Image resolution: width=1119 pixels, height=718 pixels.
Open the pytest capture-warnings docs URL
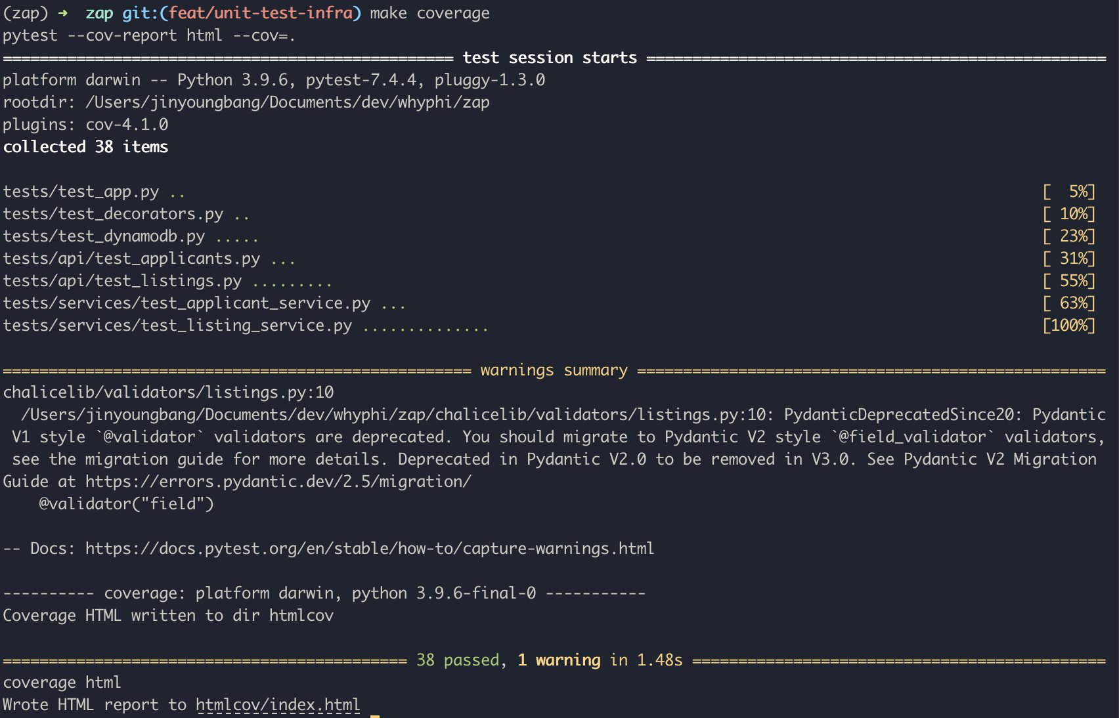click(370, 549)
